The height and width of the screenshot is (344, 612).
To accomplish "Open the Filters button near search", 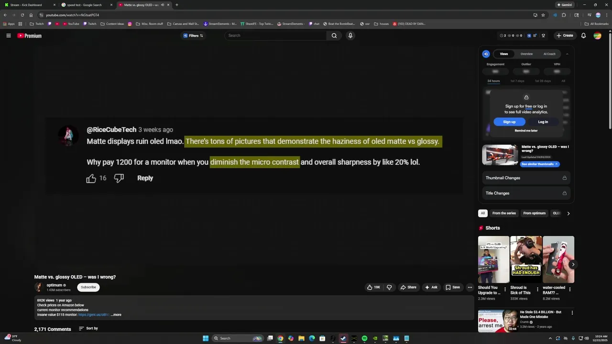I will (x=193, y=35).
